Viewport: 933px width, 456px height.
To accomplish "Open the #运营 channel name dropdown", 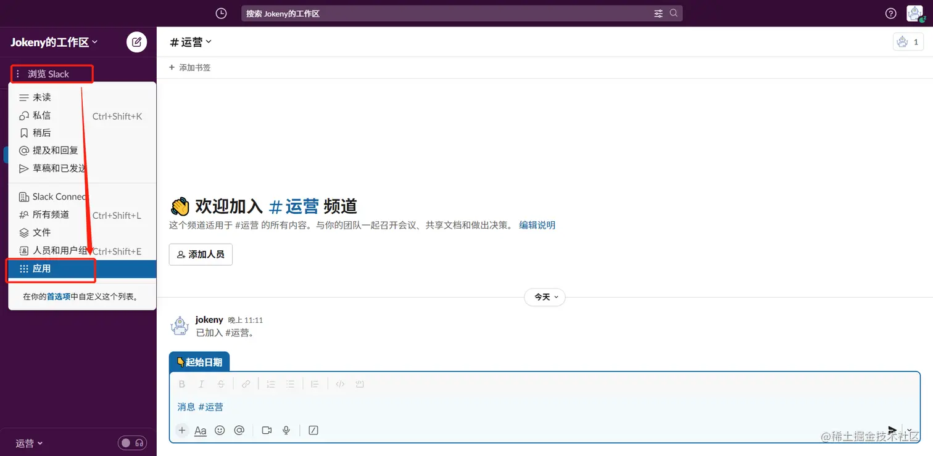I will coord(191,42).
